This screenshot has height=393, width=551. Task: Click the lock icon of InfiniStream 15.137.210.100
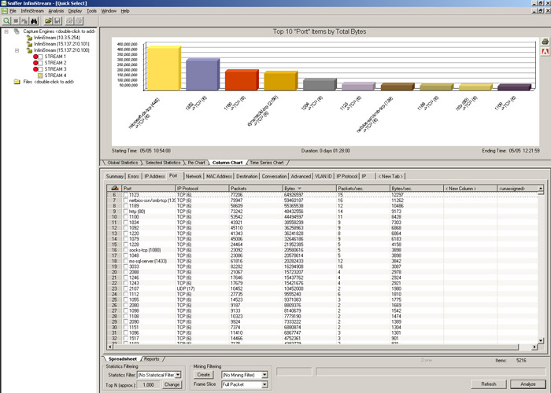pos(30,50)
